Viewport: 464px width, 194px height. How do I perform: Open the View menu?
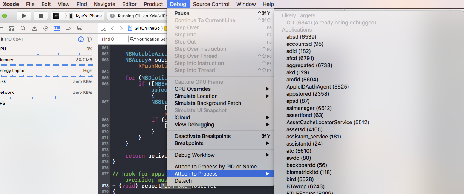pyautogui.click(x=64, y=4)
